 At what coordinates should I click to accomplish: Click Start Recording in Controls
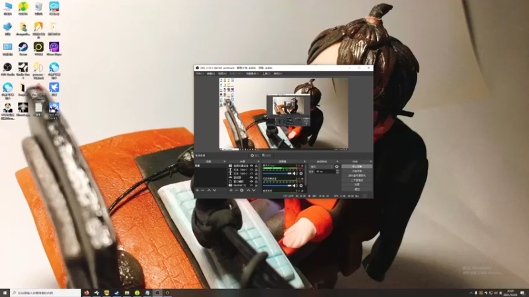point(357,171)
